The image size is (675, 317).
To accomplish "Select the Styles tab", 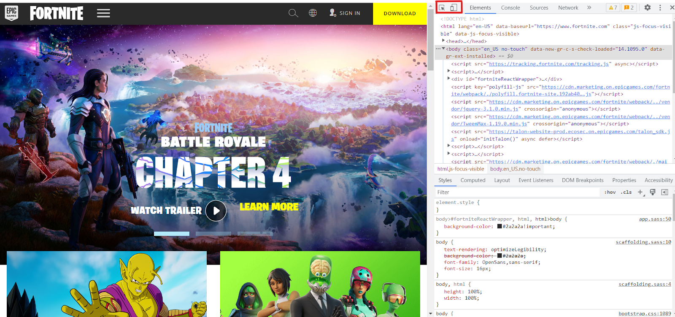I will 445,180.
